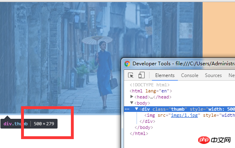Viewport: 235px width, 148px height.
Task: Expand the head element node
Action: (132, 97)
